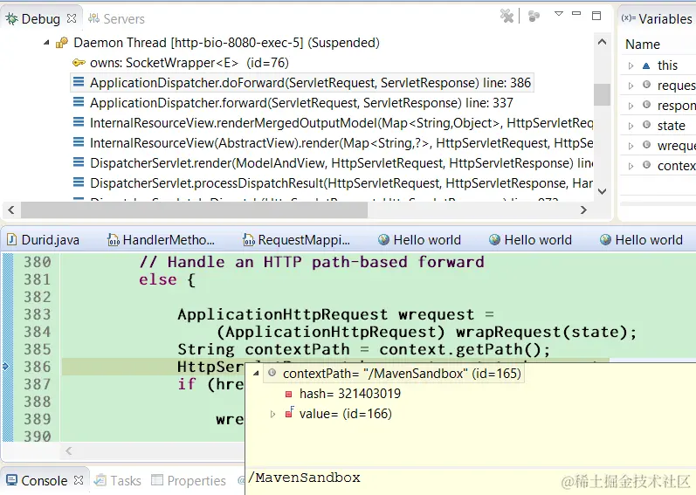Expand the request variable
Screen dimensions: 696x495
pyautogui.click(x=631, y=86)
